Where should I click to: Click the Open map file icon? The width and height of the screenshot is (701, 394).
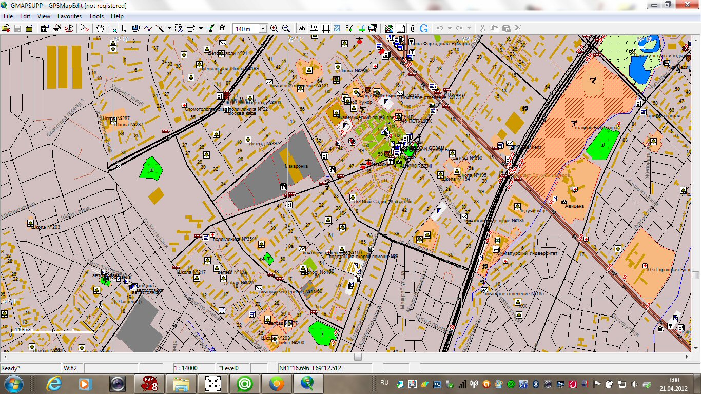pos(6,28)
